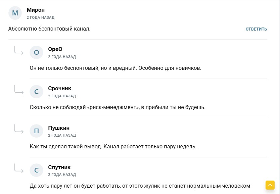Click Мирон's avatar circle with letter М
Image resolution: width=280 pixels, height=194 pixels.
click(15, 13)
